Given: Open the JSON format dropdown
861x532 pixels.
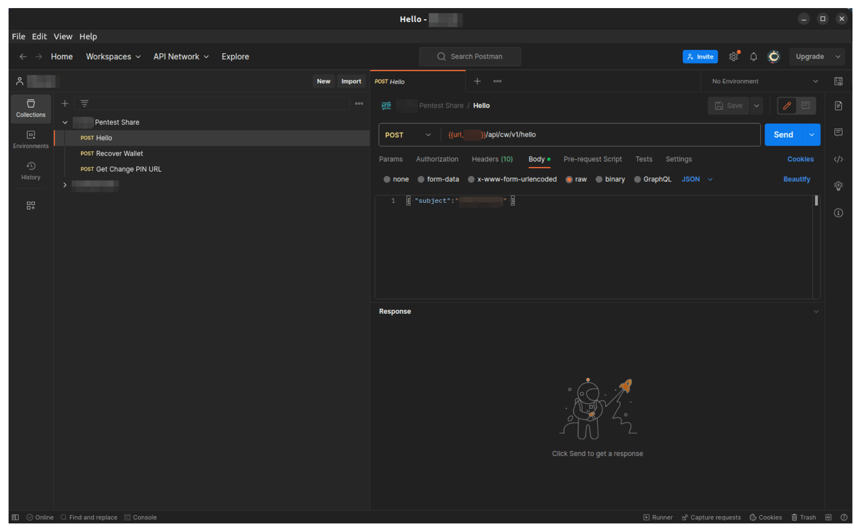Looking at the screenshot, I should tap(697, 179).
